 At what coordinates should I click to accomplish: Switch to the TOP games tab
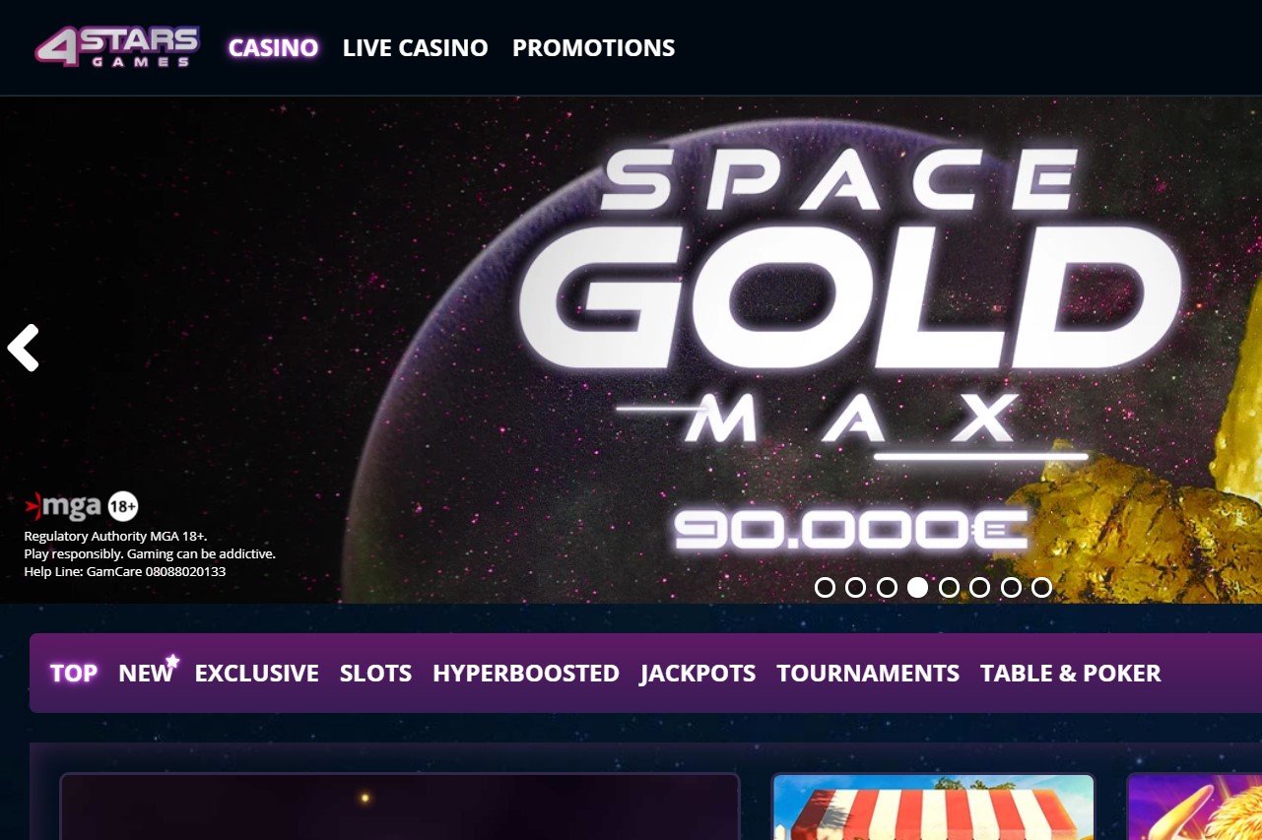73,674
